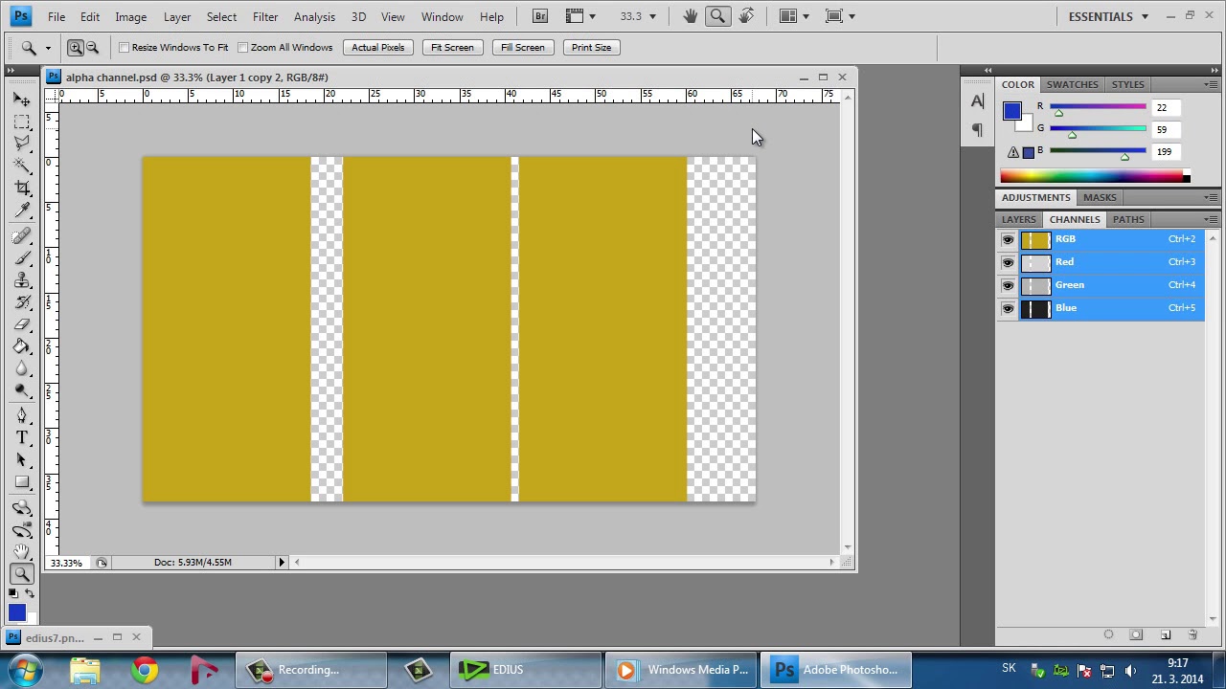
Task: Select the Hand tool in toolbox
Action: point(22,552)
